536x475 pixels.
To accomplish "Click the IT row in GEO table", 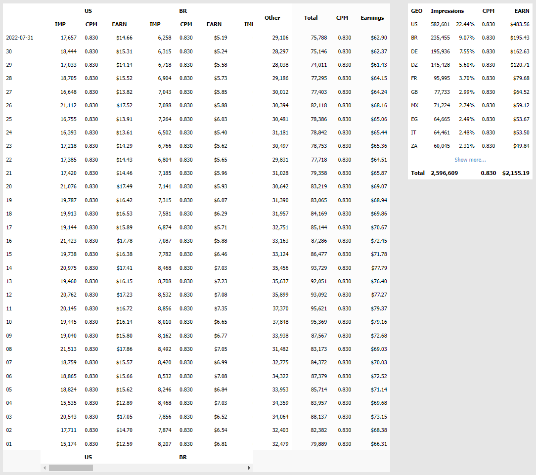I will click(x=470, y=132).
